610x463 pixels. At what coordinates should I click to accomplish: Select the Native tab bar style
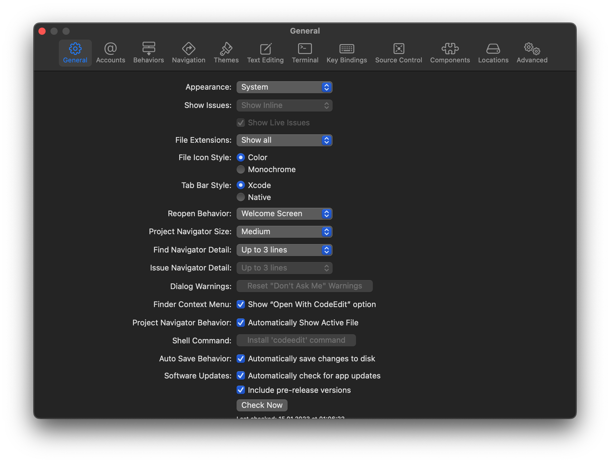pos(241,197)
